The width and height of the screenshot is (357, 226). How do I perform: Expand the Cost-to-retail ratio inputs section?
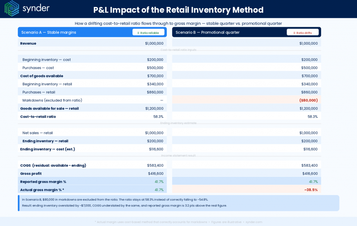[x=178, y=50]
